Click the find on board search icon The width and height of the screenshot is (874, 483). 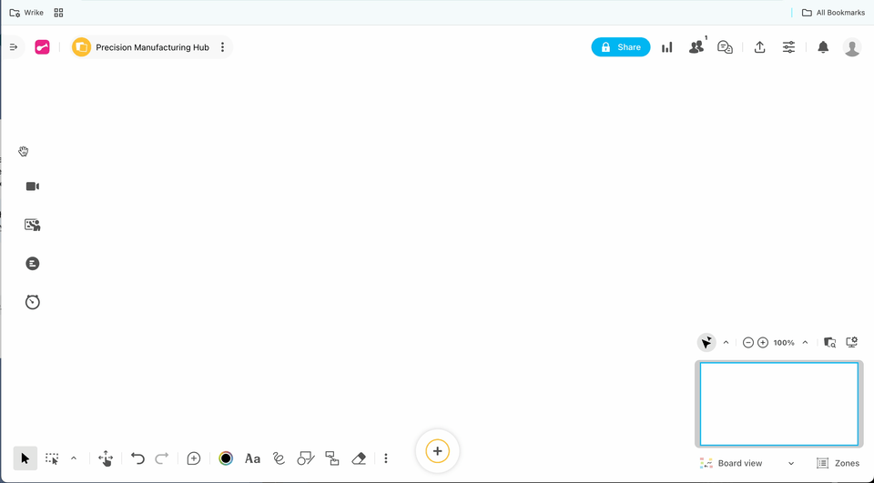(830, 343)
